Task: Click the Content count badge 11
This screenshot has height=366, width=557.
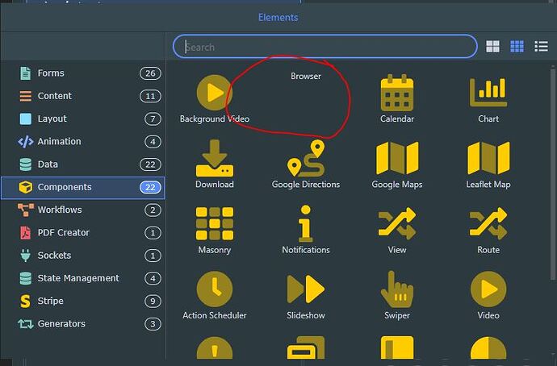Action: click(x=150, y=96)
